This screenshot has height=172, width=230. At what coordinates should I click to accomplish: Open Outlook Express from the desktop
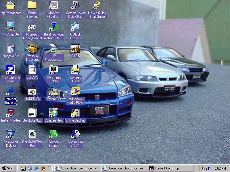(75, 27)
